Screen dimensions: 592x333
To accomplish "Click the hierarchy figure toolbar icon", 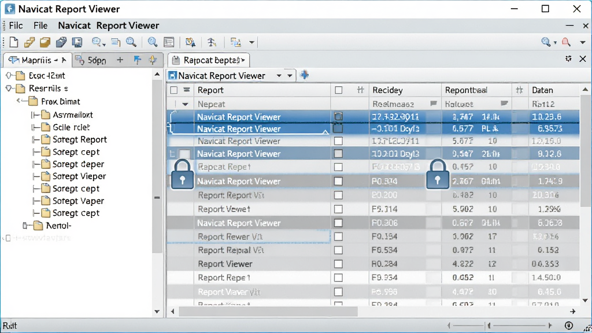I will [x=212, y=42].
